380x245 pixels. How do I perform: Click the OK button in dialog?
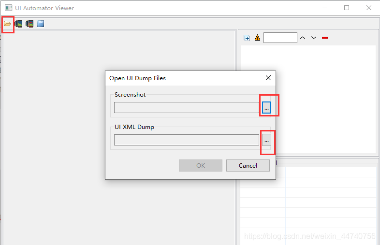201,166
